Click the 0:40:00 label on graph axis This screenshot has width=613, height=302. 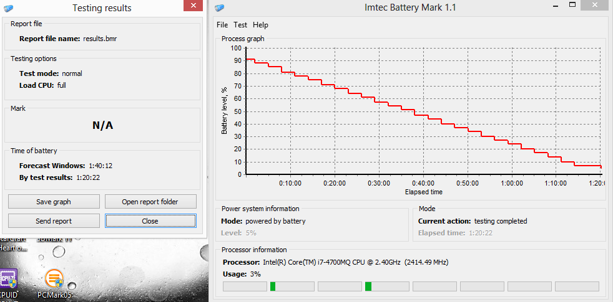(424, 183)
